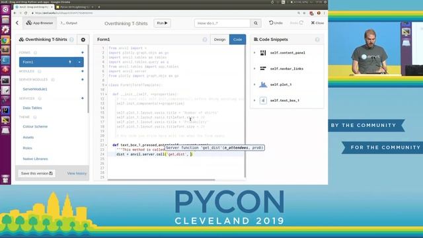Viewport: 423px width, 238px height.
Task: Click the back arrow beside App Browser
Action: (17, 23)
